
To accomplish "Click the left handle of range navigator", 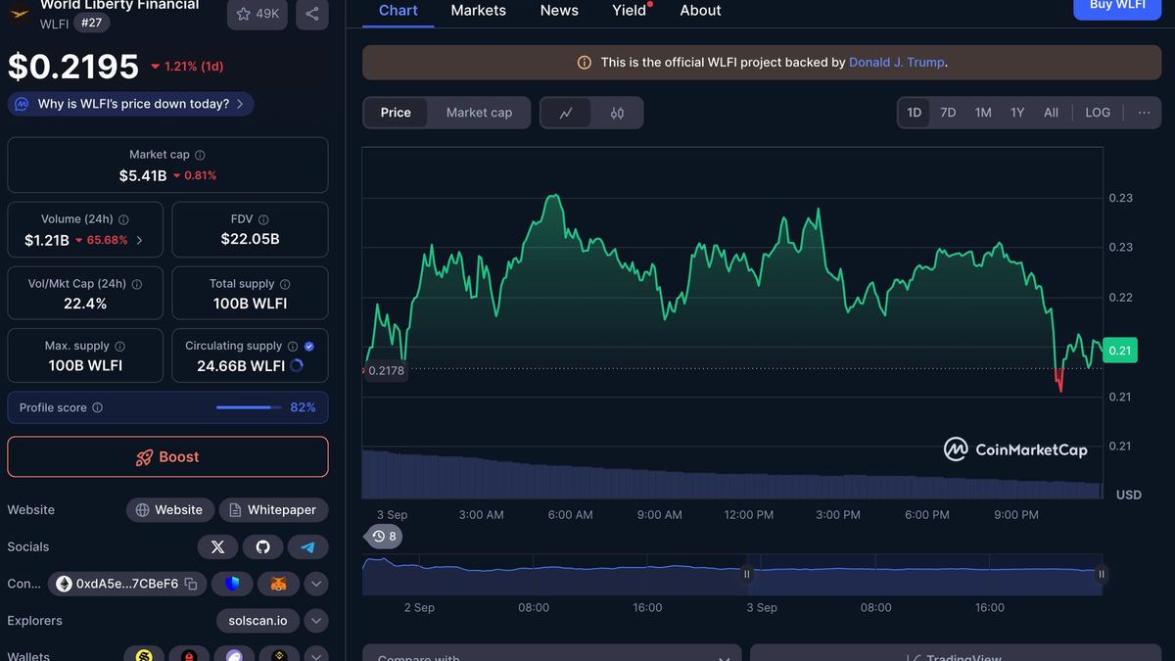I will tap(747, 575).
